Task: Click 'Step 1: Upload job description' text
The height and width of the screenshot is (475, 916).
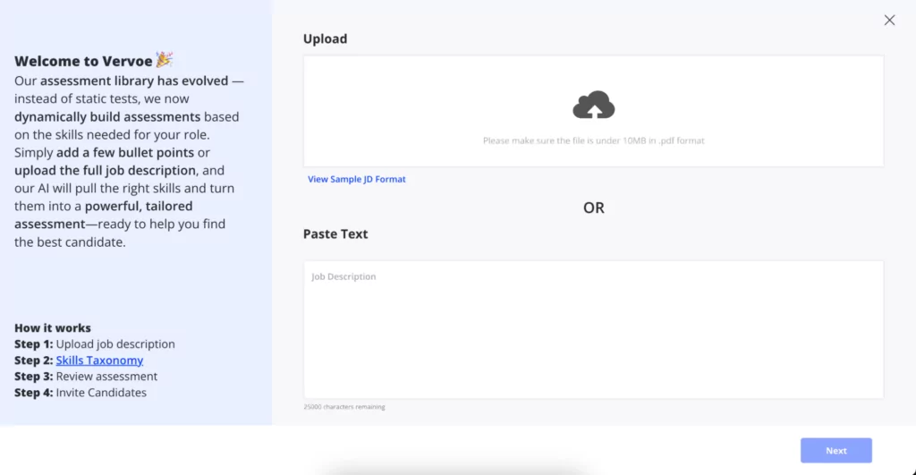Action: (x=95, y=344)
